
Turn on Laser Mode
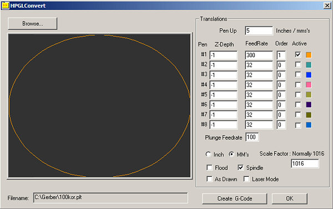tap(246, 179)
